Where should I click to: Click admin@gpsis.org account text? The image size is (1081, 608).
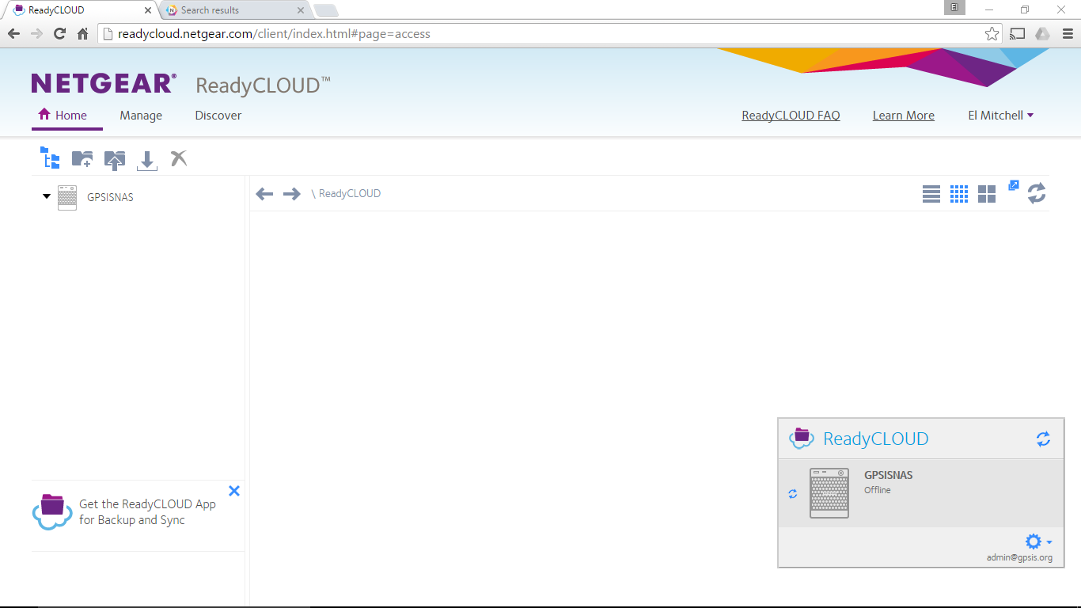[x=1019, y=558]
